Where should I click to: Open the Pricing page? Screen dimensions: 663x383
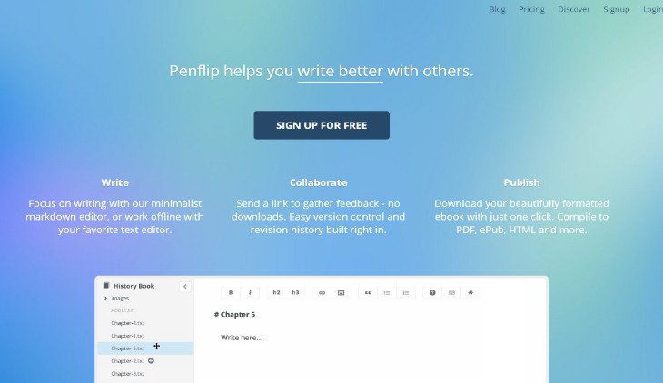pos(531,9)
